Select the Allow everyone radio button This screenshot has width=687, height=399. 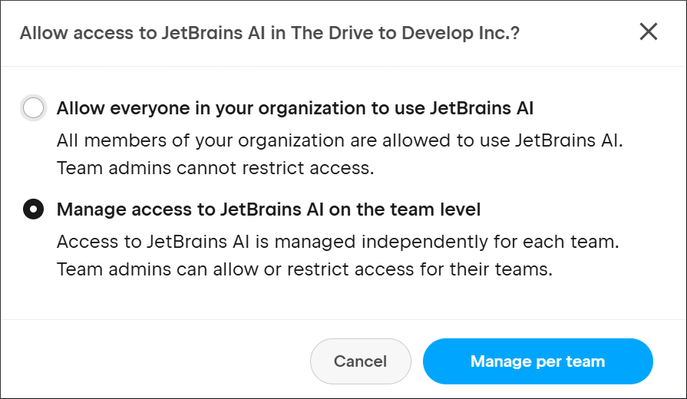[34, 108]
